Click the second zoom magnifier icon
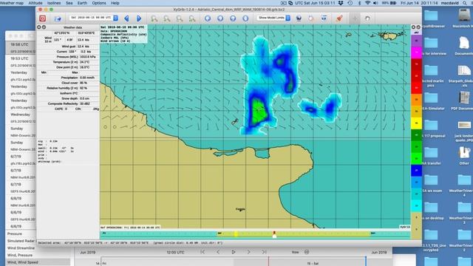The height and width of the screenshot is (266, 473). [166, 18]
